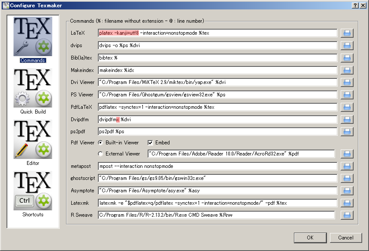Browse for the metapost command executable
Viewport: 369px width, 251px height.
click(x=347, y=166)
